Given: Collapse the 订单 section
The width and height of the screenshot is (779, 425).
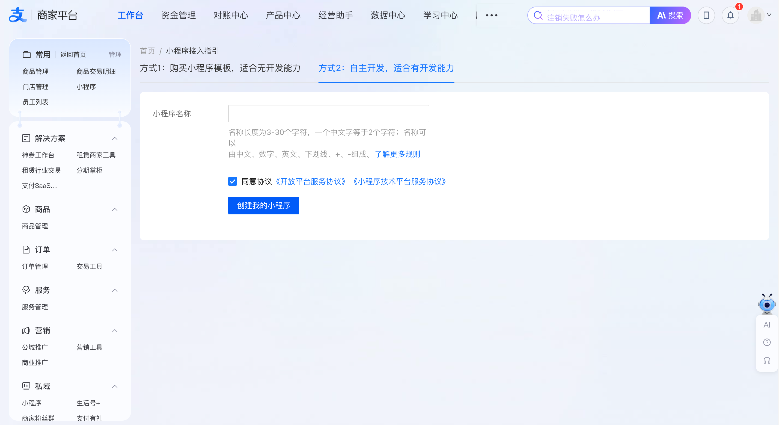Looking at the screenshot, I should pyautogui.click(x=115, y=250).
